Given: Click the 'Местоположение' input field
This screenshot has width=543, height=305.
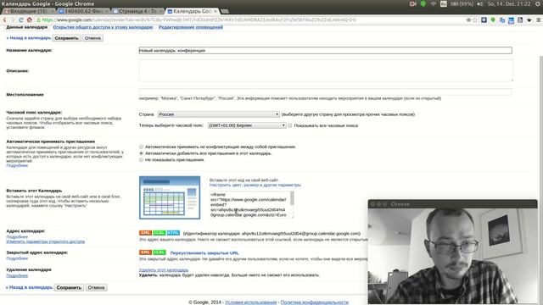Looking at the screenshot, I should pyautogui.click(x=325, y=91).
